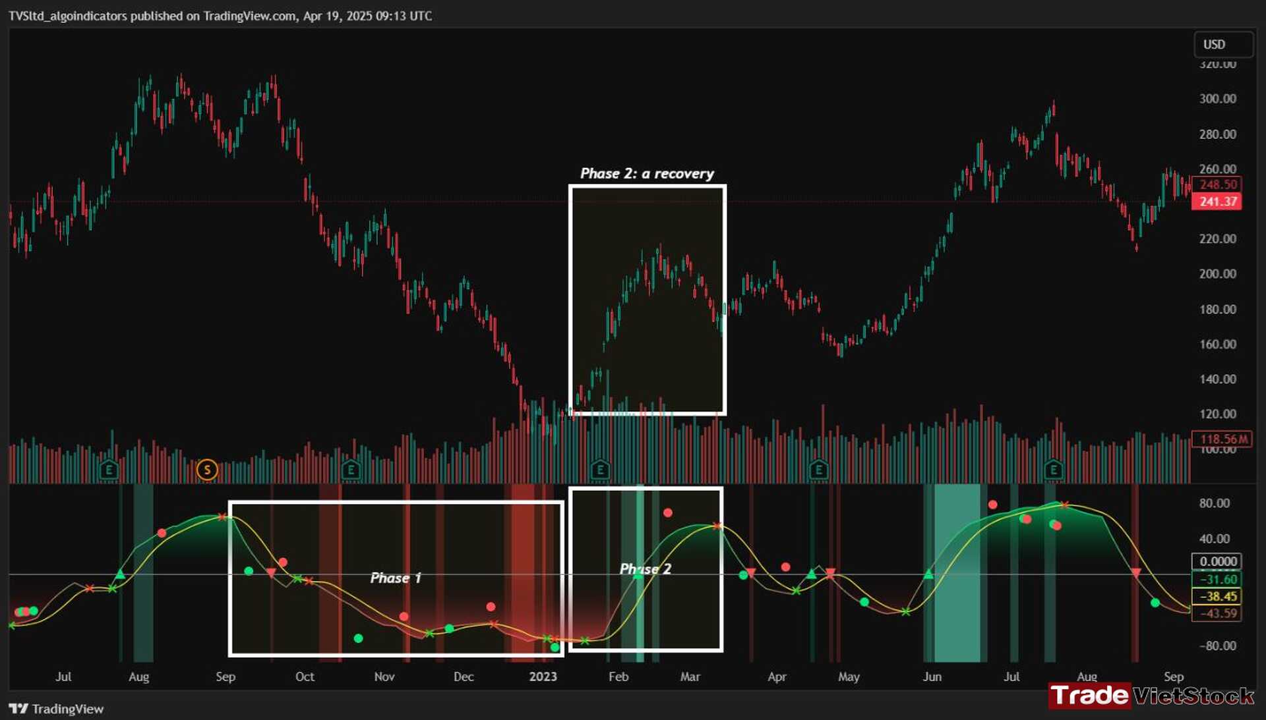Open the TradingView logo link
The height and width of the screenshot is (720, 1266).
click(57, 709)
